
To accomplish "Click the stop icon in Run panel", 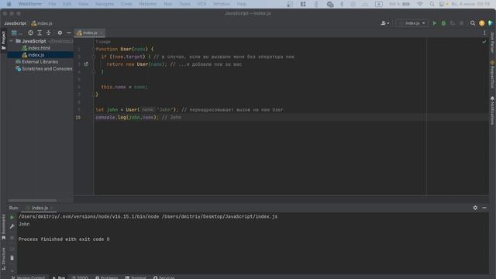I will tap(12, 238).
